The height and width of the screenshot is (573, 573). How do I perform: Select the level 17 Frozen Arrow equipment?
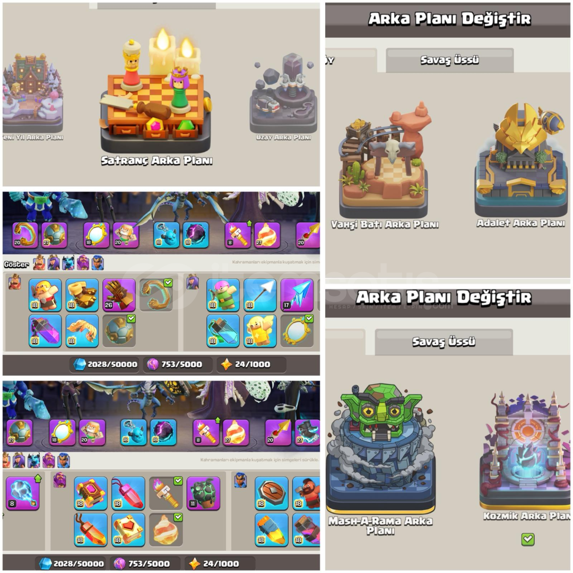[x=297, y=295]
